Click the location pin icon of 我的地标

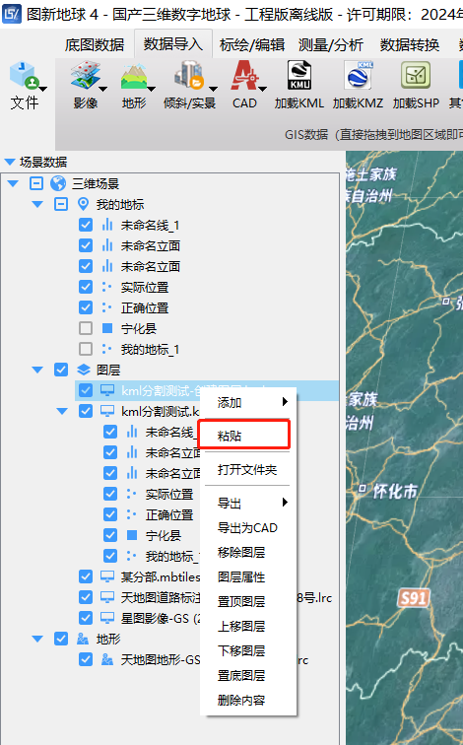point(83,204)
